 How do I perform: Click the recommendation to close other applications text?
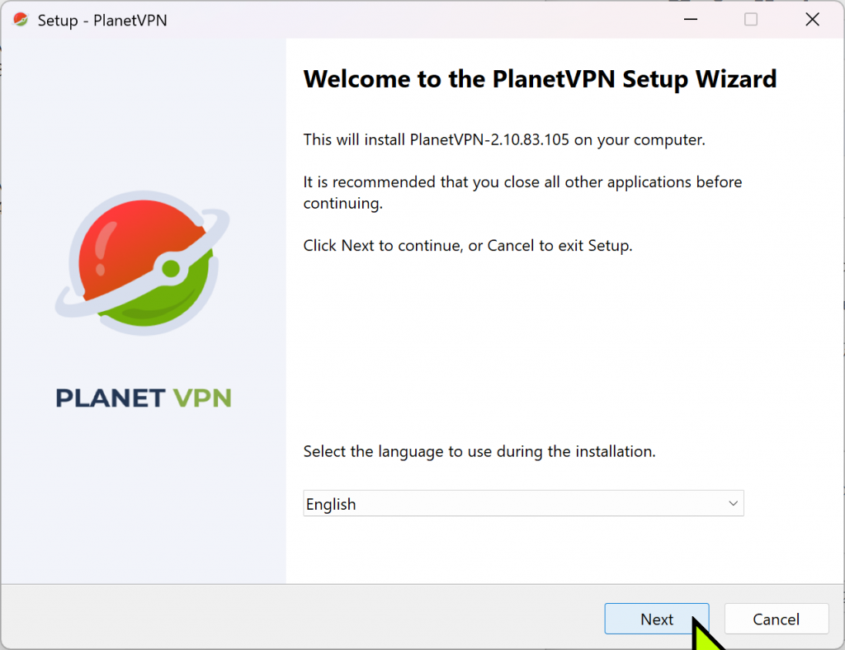point(522,193)
